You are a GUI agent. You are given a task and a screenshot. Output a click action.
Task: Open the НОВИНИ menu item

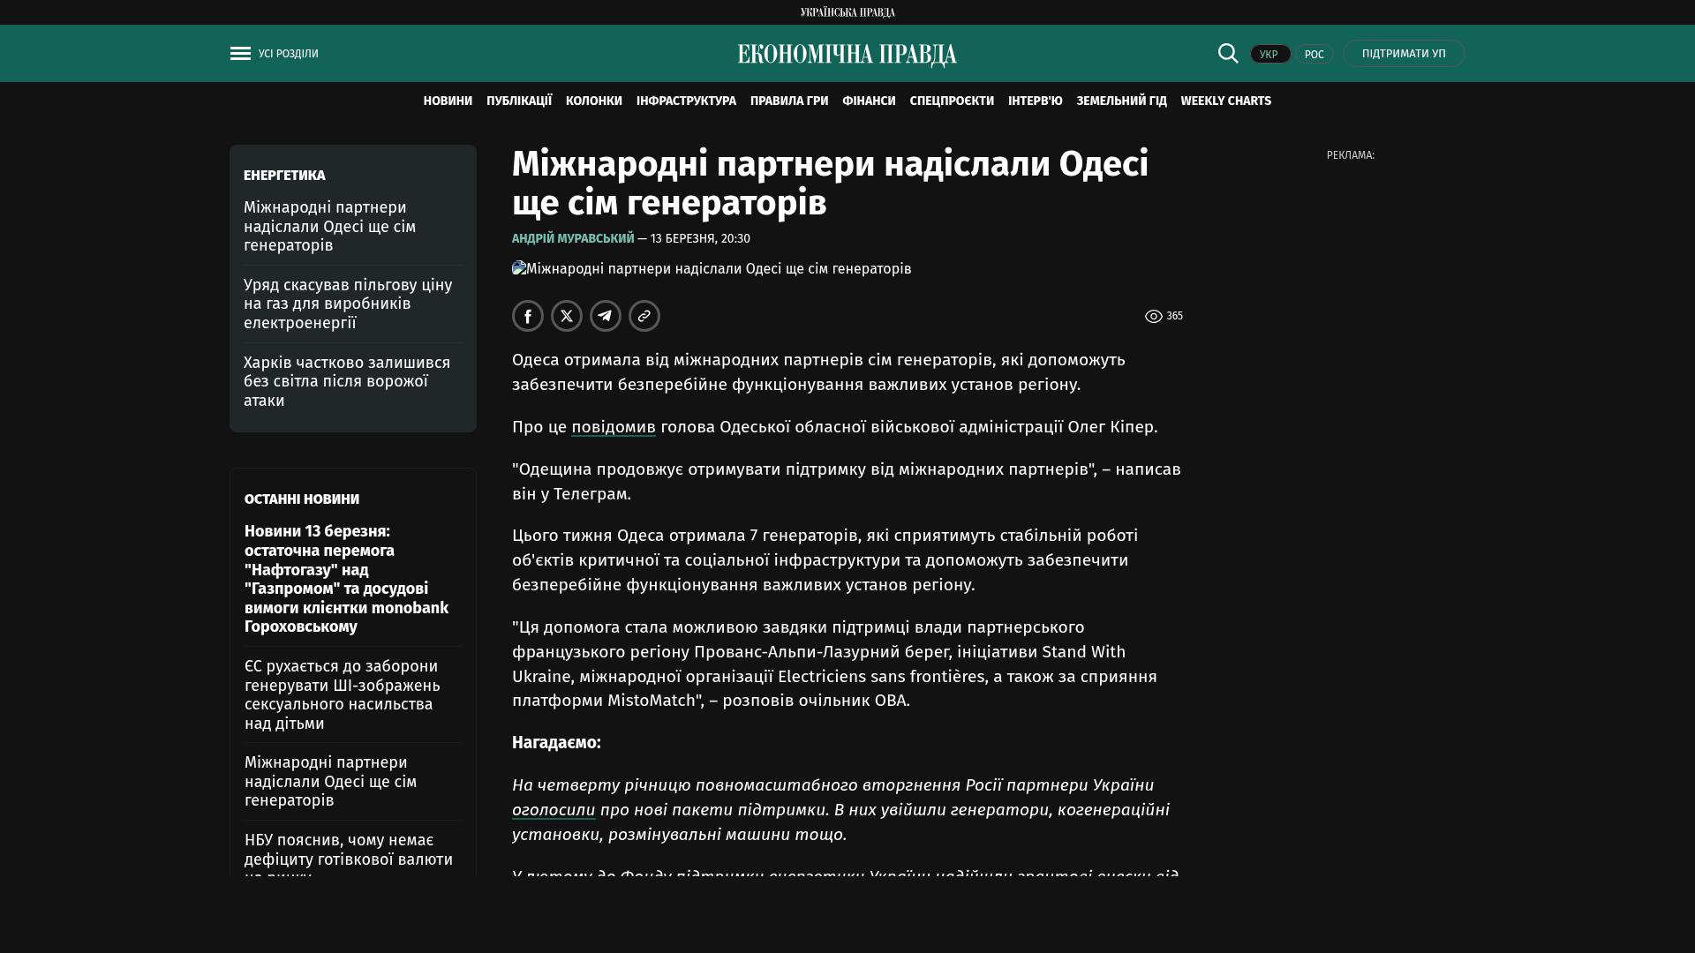pos(448,101)
